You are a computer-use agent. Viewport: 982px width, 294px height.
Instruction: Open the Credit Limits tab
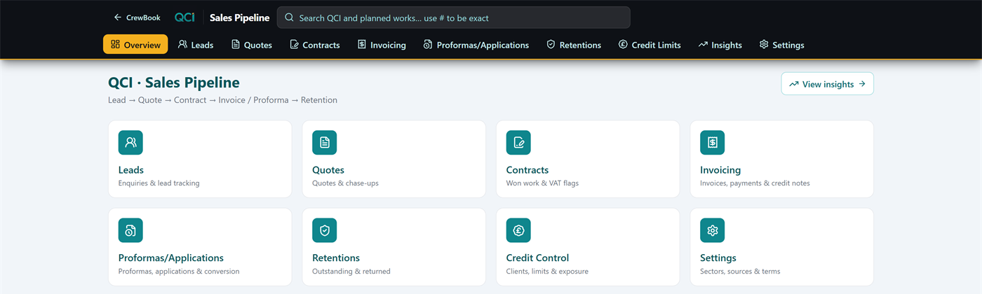[650, 44]
